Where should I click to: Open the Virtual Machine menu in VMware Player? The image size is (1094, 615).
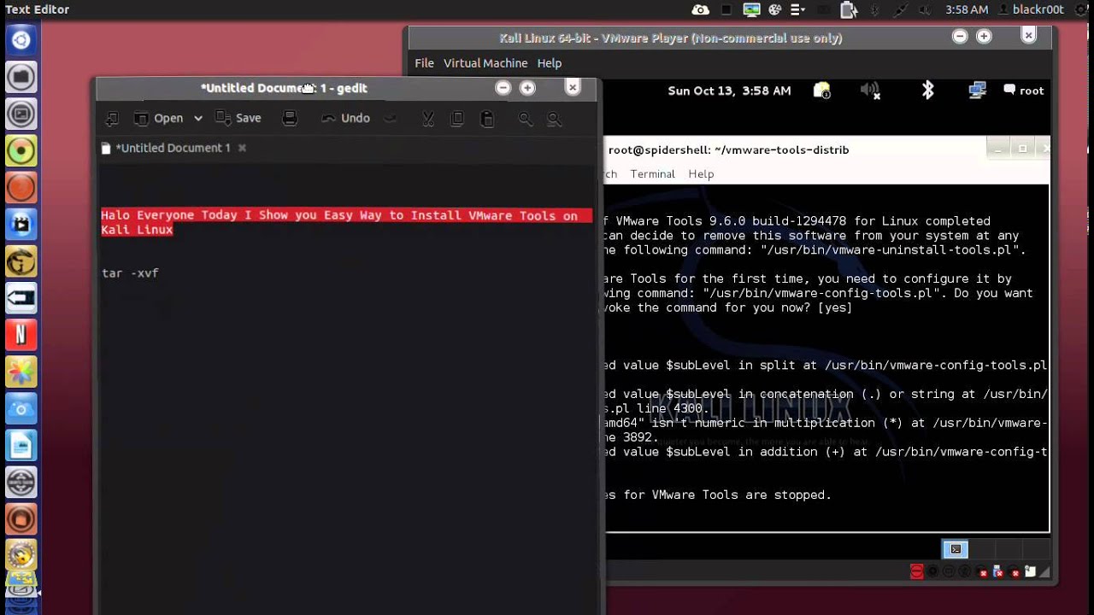coord(485,63)
